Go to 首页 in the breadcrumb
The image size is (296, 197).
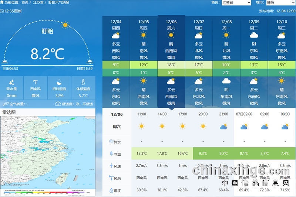tap(25, 2)
